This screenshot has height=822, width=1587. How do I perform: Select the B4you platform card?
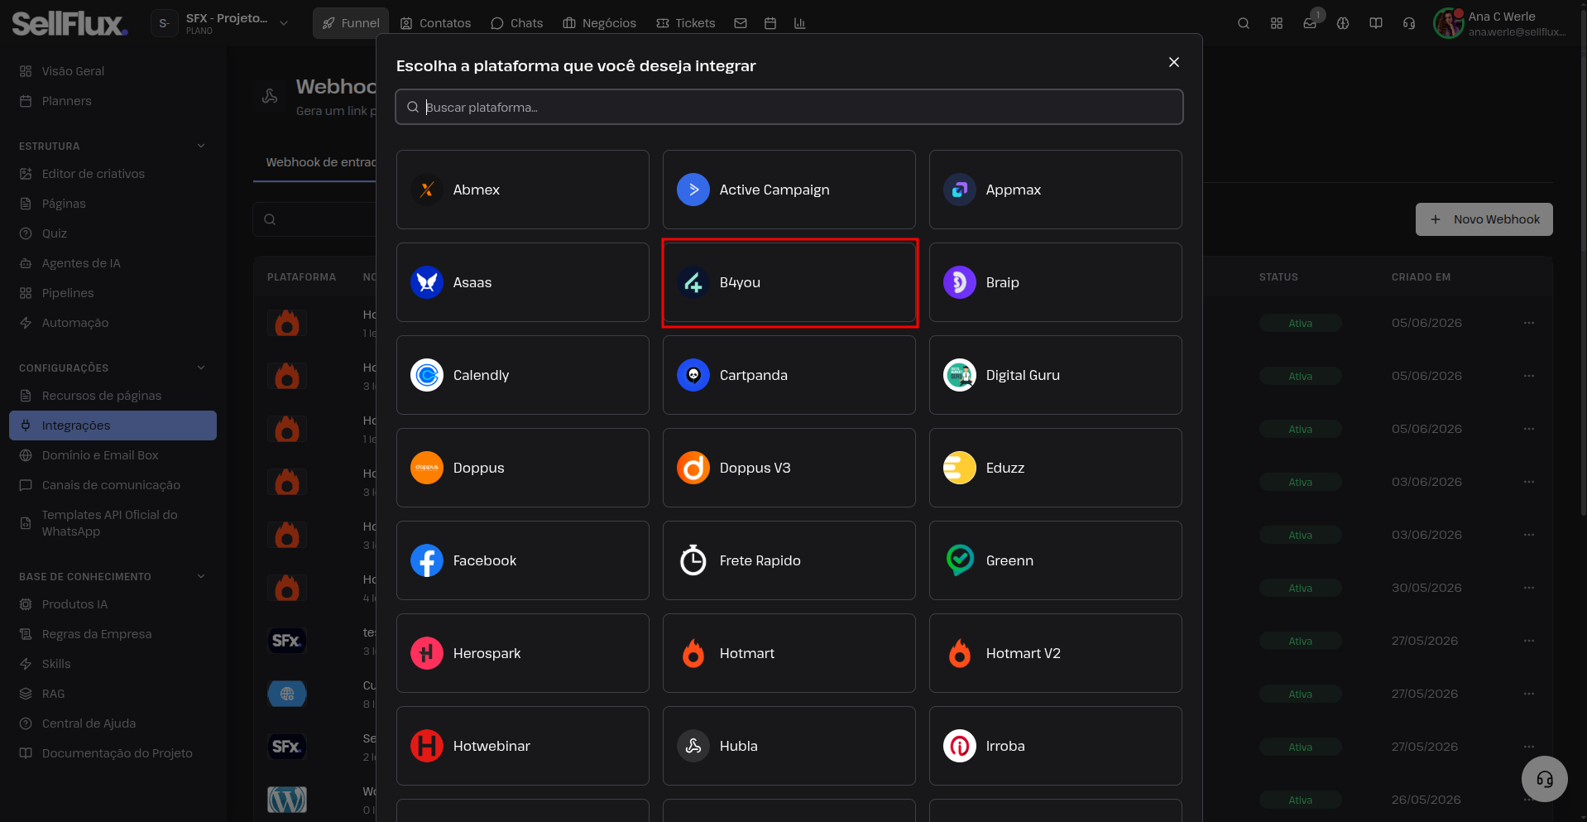(x=789, y=282)
